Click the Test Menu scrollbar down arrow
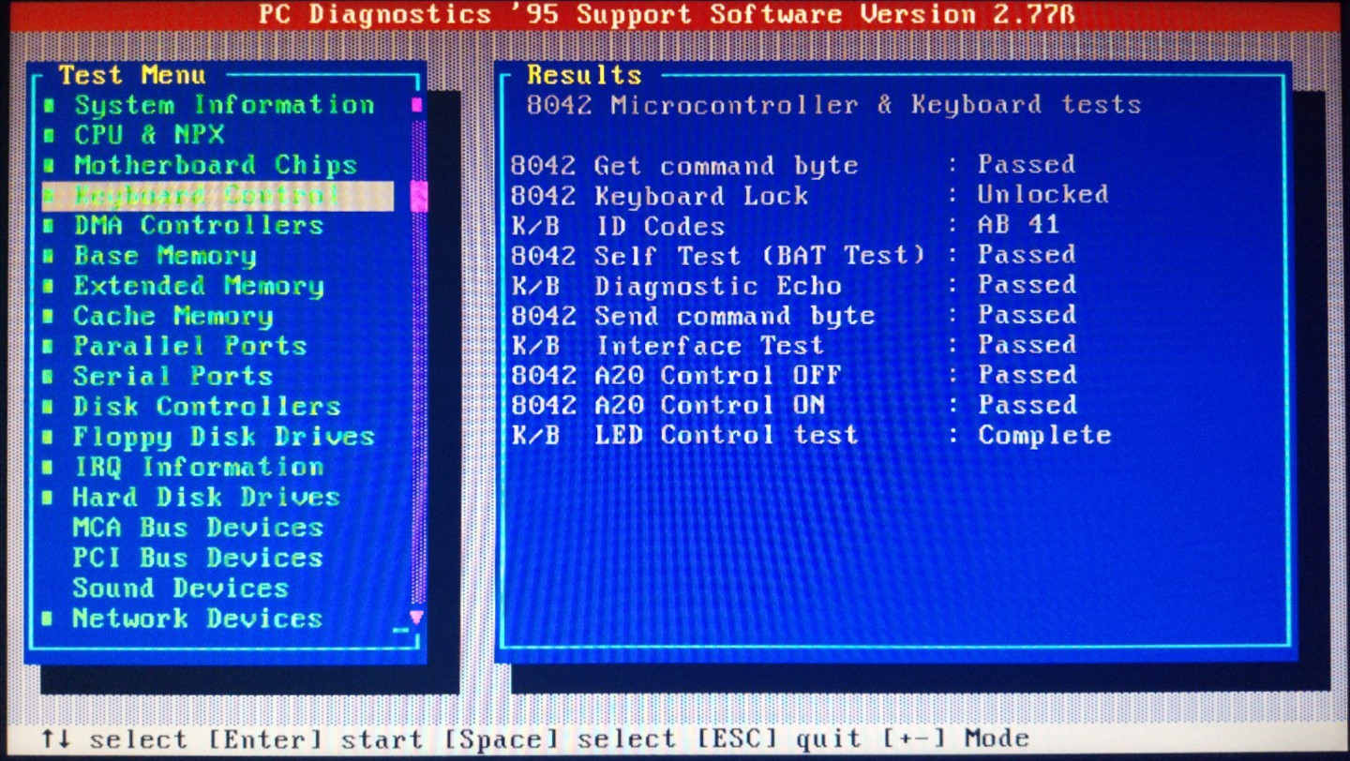The height and width of the screenshot is (761, 1350). (417, 617)
